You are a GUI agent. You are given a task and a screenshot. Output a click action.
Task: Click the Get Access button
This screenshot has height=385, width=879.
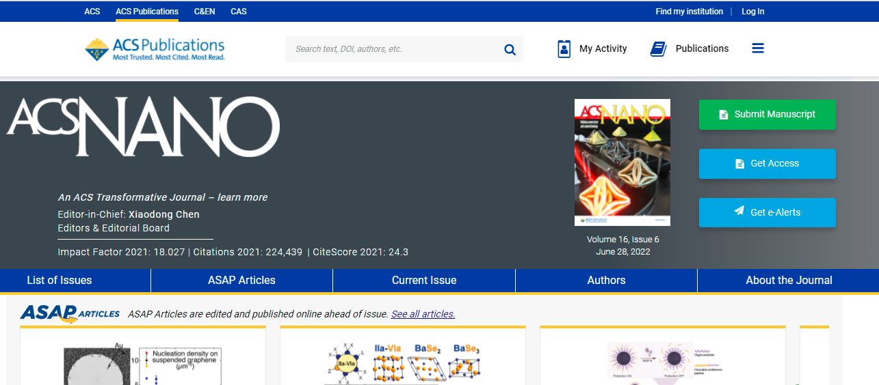(767, 163)
